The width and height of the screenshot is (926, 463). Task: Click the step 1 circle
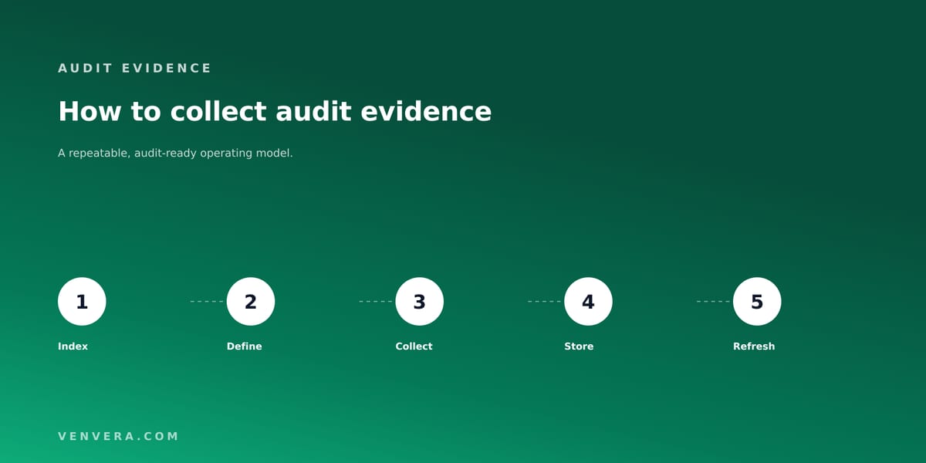tap(82, 302)
